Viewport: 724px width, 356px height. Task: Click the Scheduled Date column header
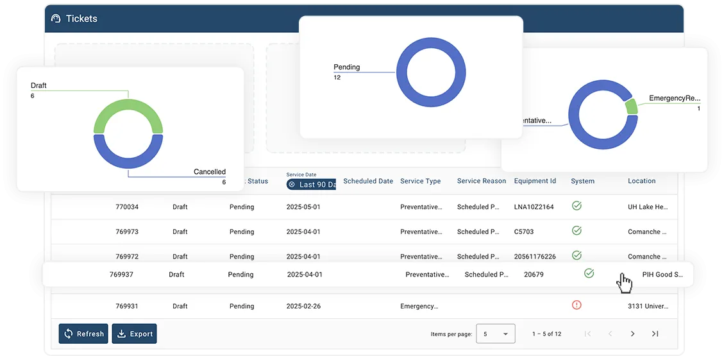click(x=368, y=181)
